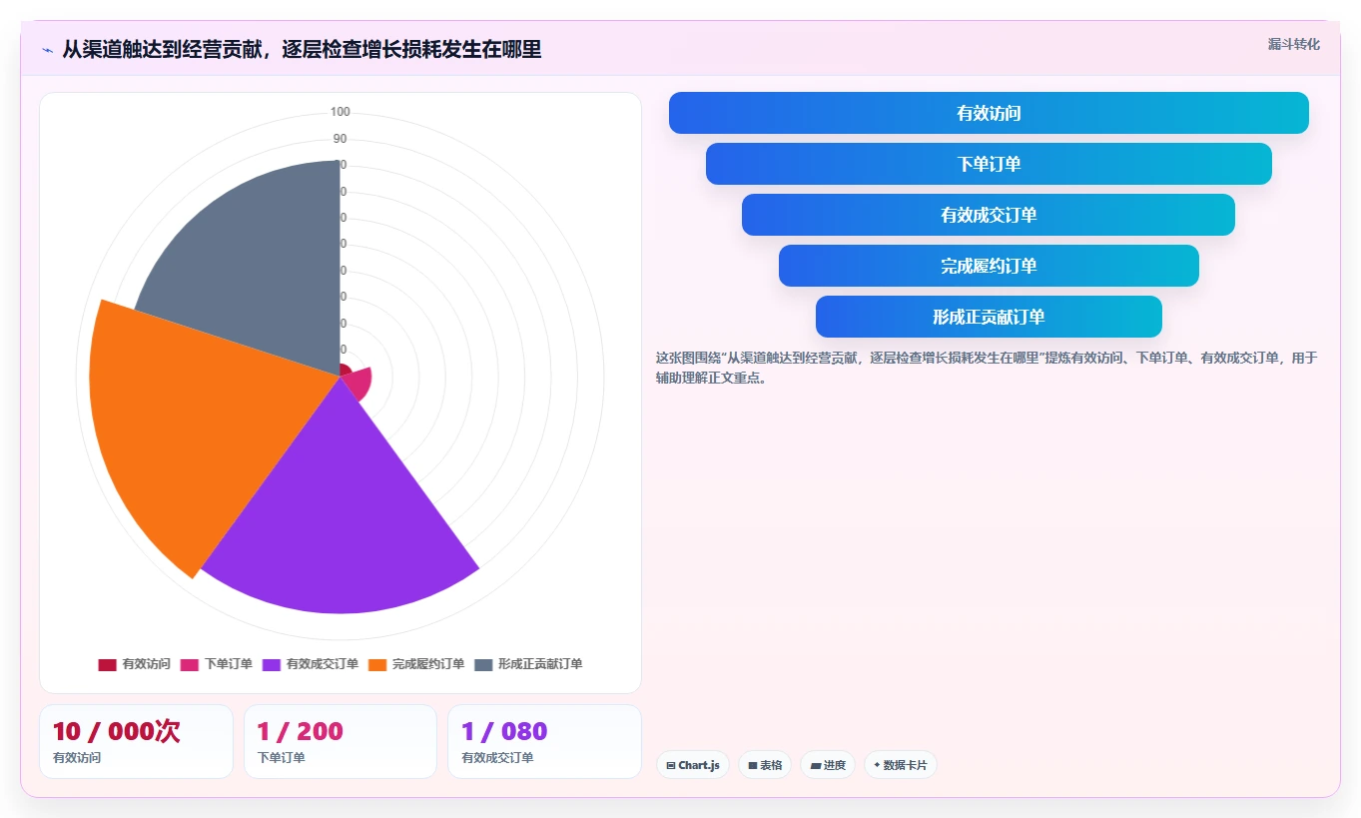Toggle 有效成交订单 purple legend swatch
This screenshot has width=1361, height=818.
coord(272,664)
